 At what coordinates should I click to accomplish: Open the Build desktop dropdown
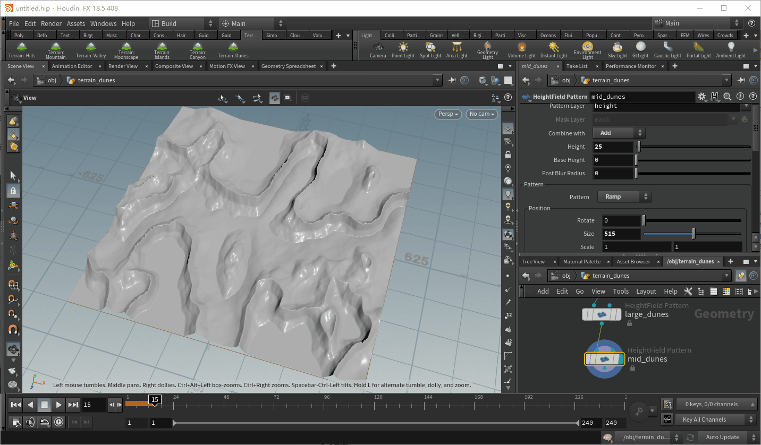click(182, 23)
